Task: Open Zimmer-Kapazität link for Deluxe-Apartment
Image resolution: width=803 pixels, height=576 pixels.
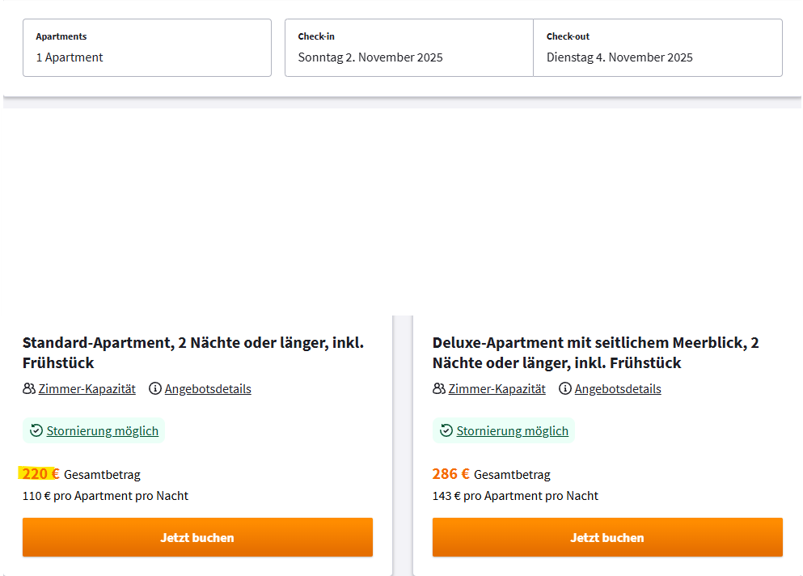Action: pyautogui.click(x=497, y=389)
